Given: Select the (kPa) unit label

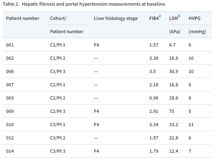Looking at the screenshot, I should pyautogui.click(x=175, y=32).
